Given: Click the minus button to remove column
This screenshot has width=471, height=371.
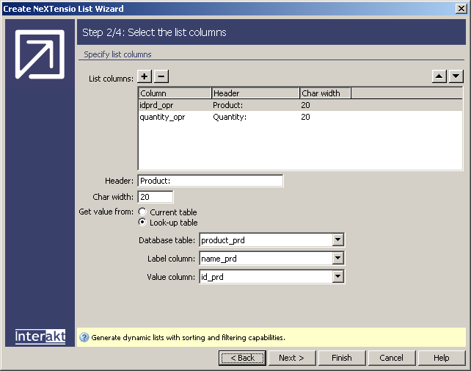Looking at the screenshot, I should (161, 76).
